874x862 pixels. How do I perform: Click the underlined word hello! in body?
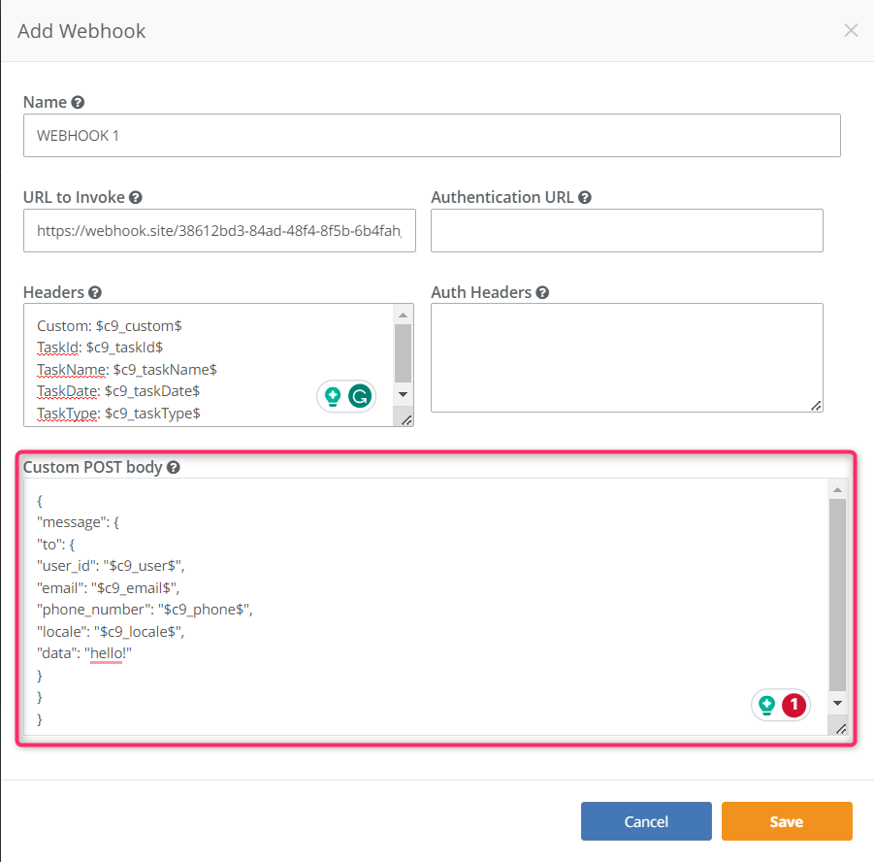(x=108, y=653)
